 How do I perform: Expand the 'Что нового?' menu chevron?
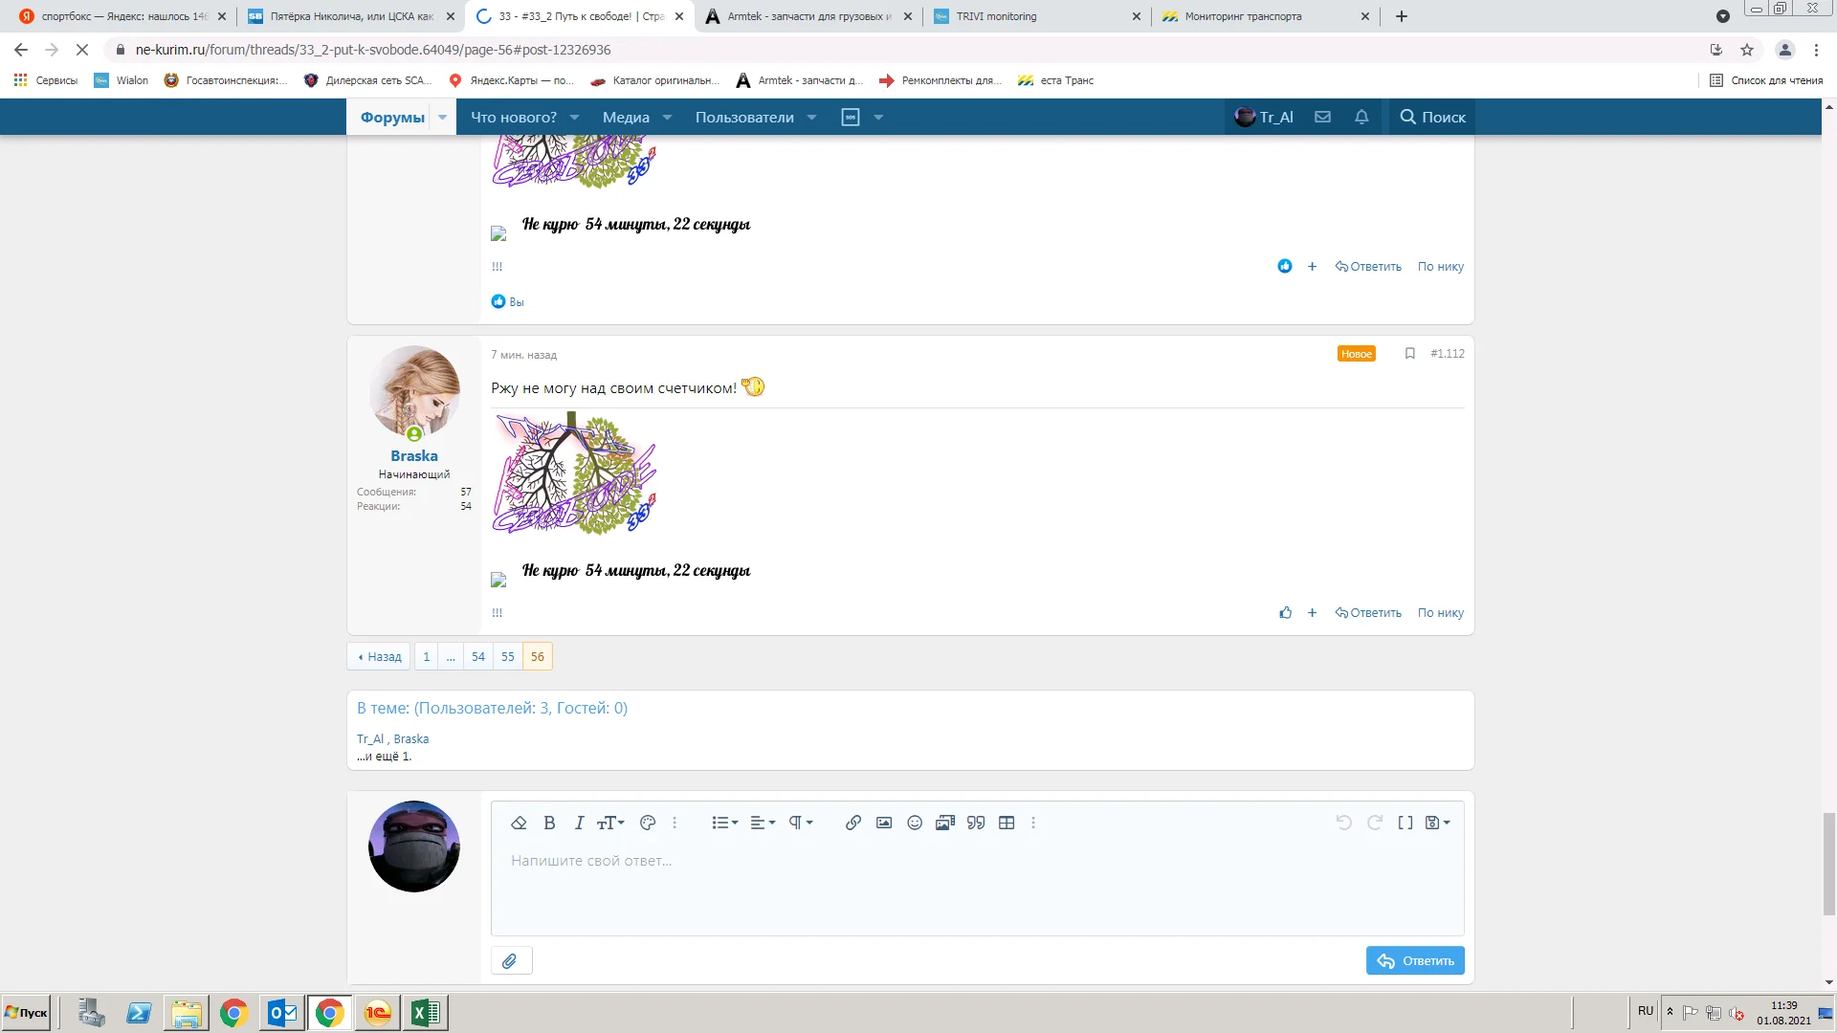point(573,116)
